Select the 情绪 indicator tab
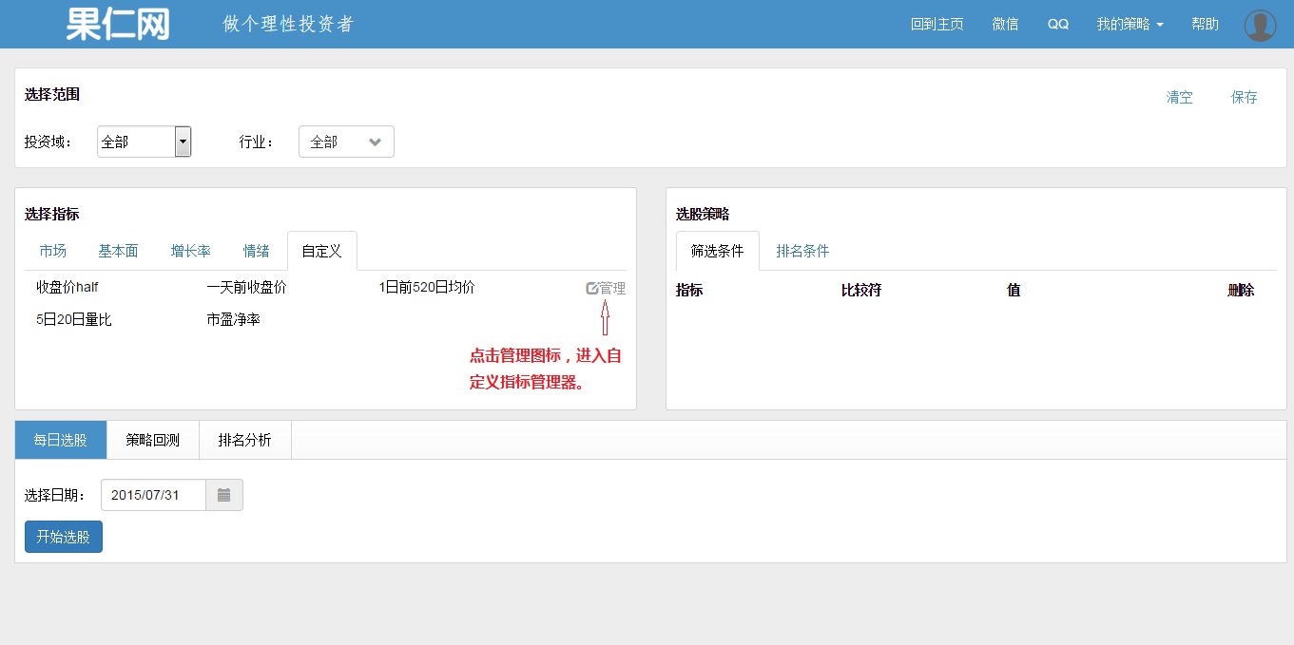 256,251
